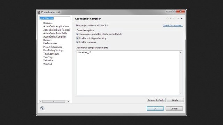This screenshot has height=125, width=223.
Task: Click the tree scrollbar left arrow
Action: point(40,102)
